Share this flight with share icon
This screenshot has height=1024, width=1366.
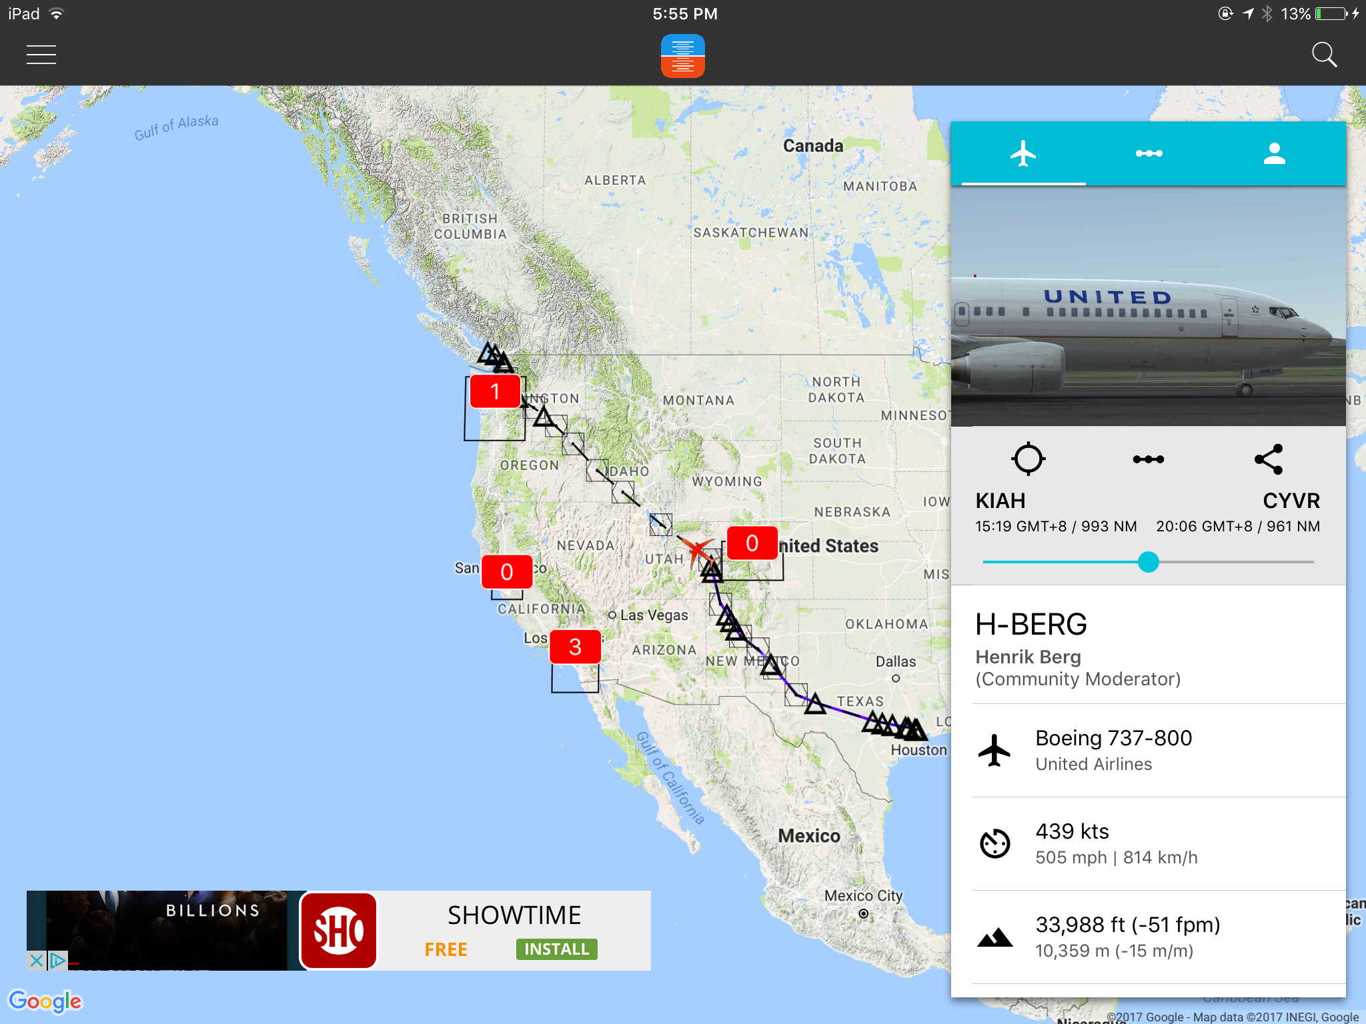(x=1269, y=459)
